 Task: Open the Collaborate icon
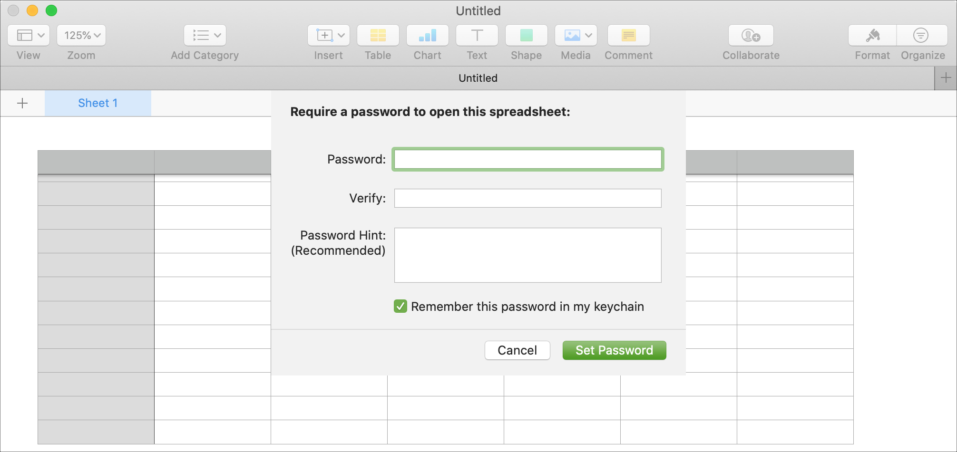751,35
